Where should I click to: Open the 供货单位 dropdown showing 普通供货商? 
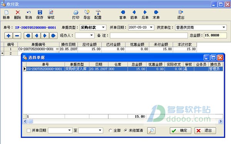tap(224, 27)
